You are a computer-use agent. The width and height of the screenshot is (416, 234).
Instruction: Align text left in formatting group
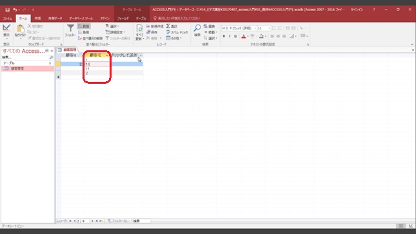point(272,36)
